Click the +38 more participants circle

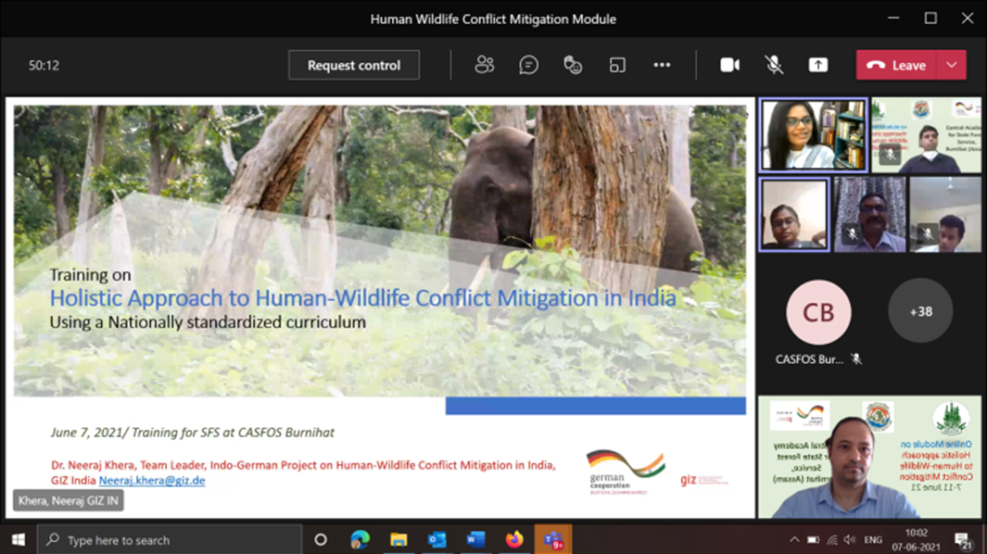coord(920,312)
